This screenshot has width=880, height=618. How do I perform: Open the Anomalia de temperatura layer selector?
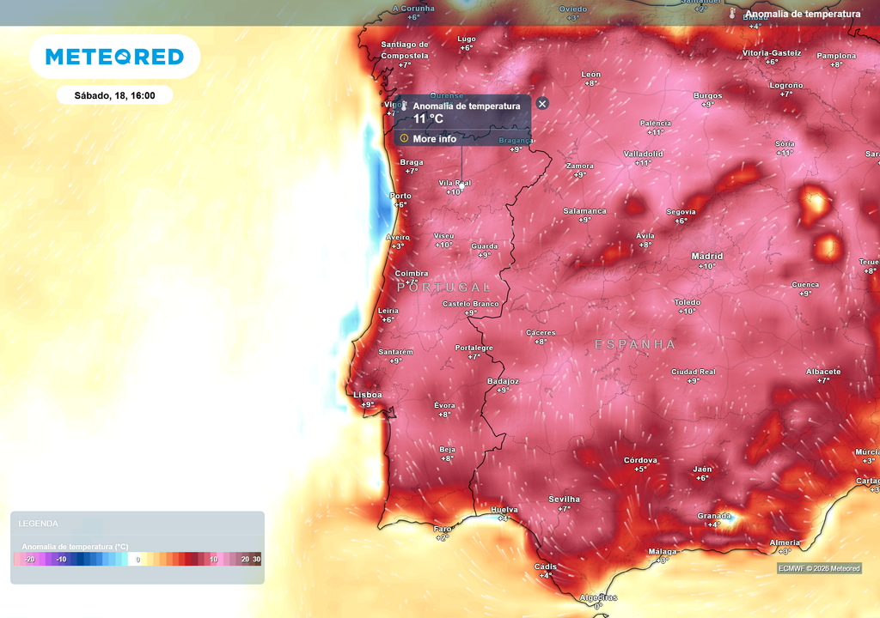(x=804, y=14)
